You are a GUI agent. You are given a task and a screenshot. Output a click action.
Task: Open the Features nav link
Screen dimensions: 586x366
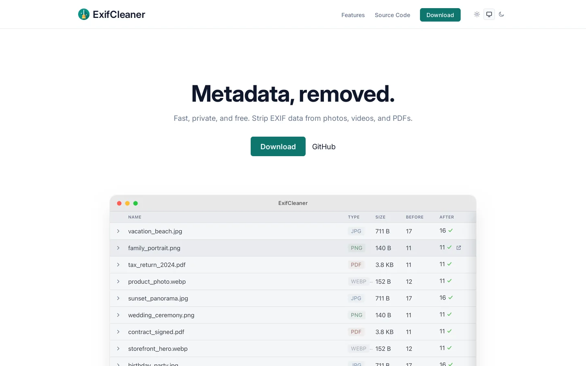(353, 15)
